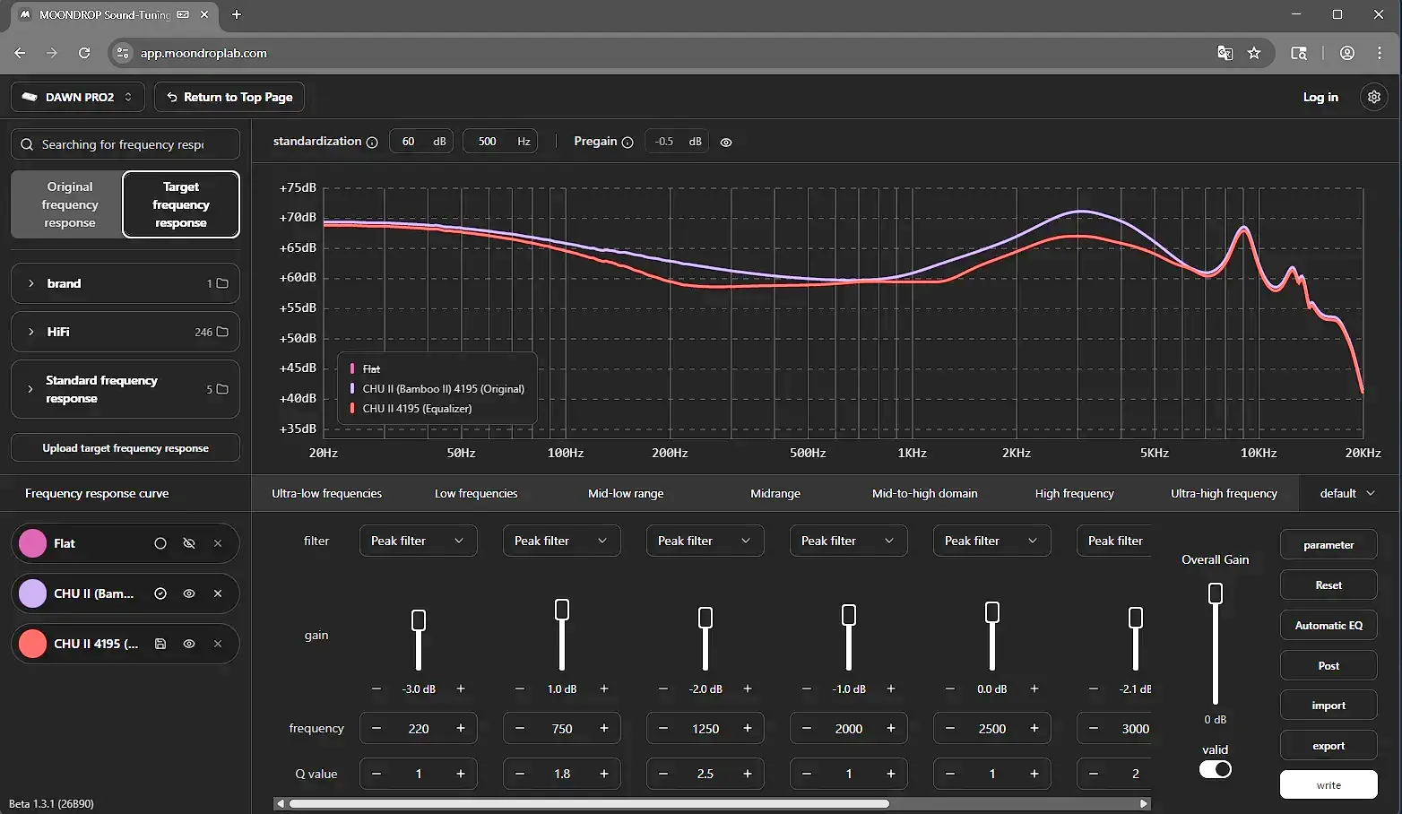Image resolution: width=1402 pixels, height=814 pixels.
Task: Open the default preset dropdown
Action: pos(1347,493)
